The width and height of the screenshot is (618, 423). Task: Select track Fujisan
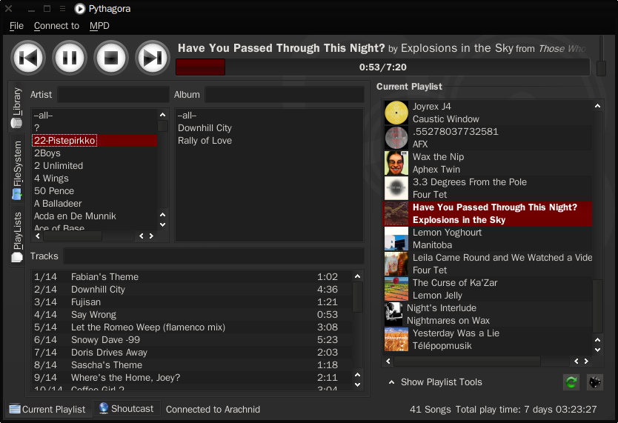point(192,302)
